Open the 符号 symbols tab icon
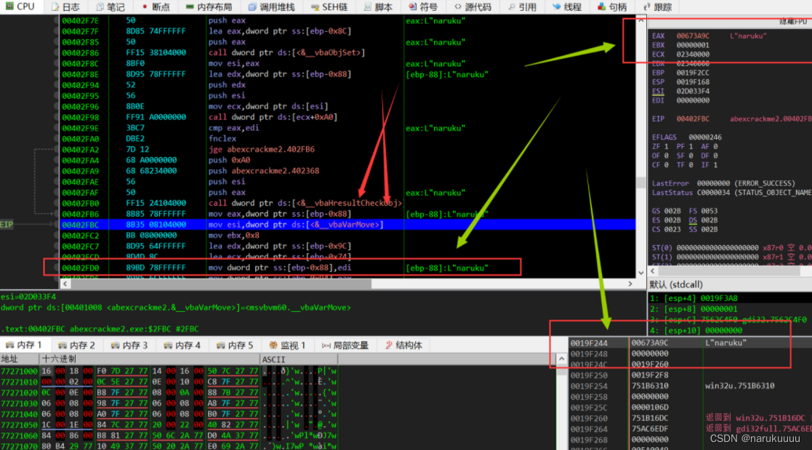Image resolution: width=812 pixels, height=450 pixels. point(423,7)
